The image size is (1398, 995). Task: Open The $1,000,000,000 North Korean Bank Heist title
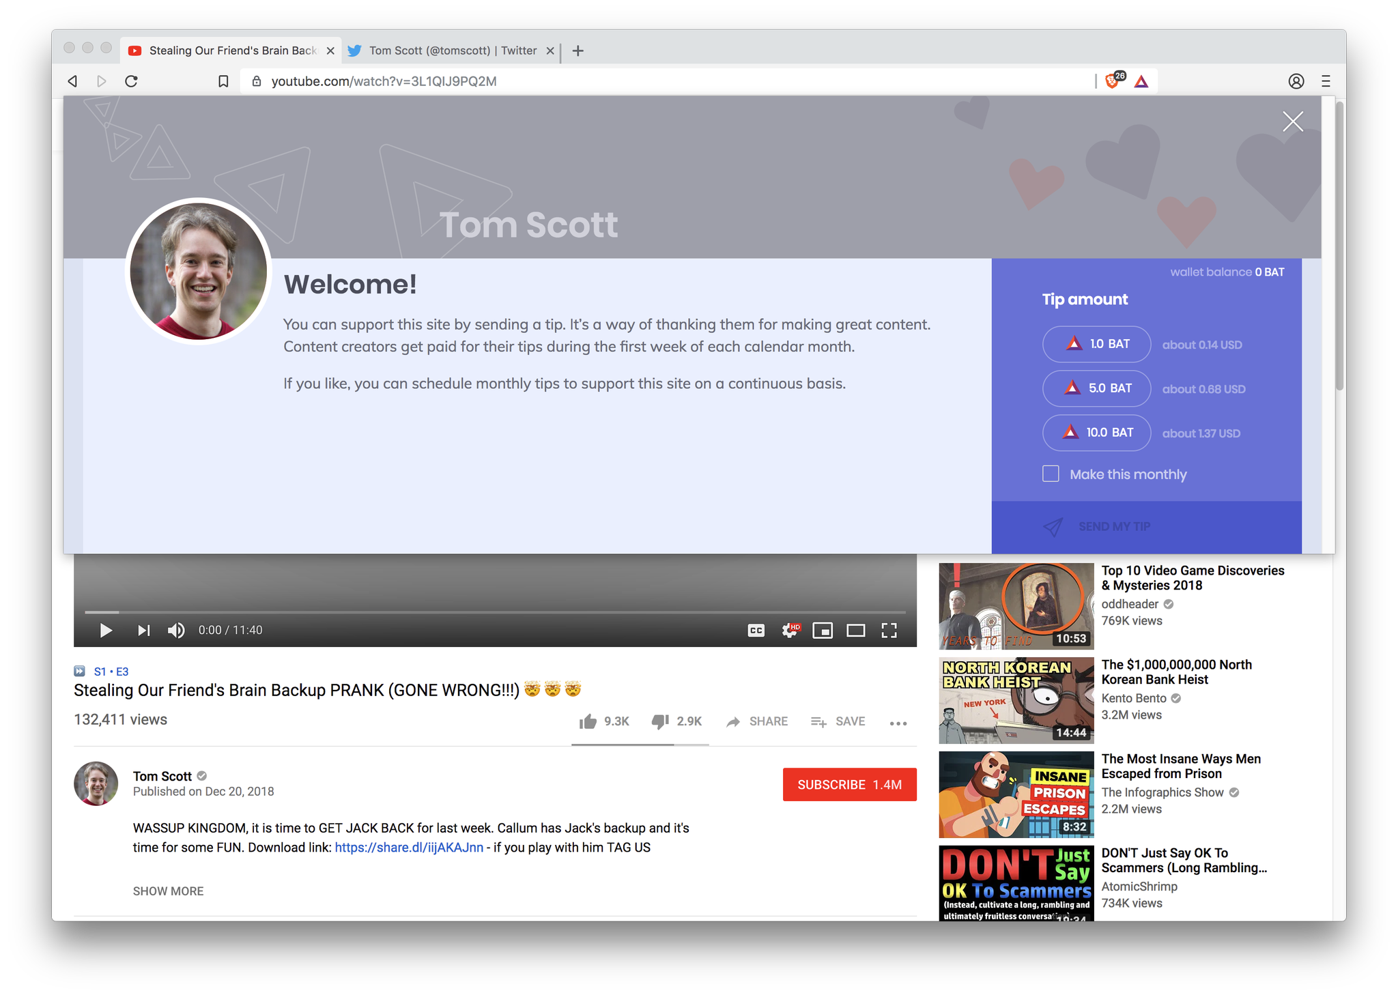point(1177,672)
